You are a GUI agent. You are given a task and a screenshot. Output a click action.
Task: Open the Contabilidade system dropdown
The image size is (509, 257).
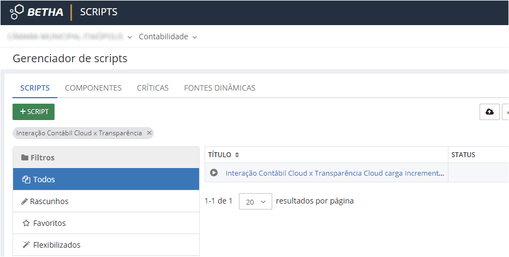tap(167, 37)
